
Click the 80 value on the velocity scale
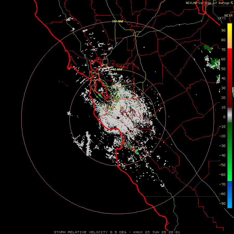tap(223, 40)
